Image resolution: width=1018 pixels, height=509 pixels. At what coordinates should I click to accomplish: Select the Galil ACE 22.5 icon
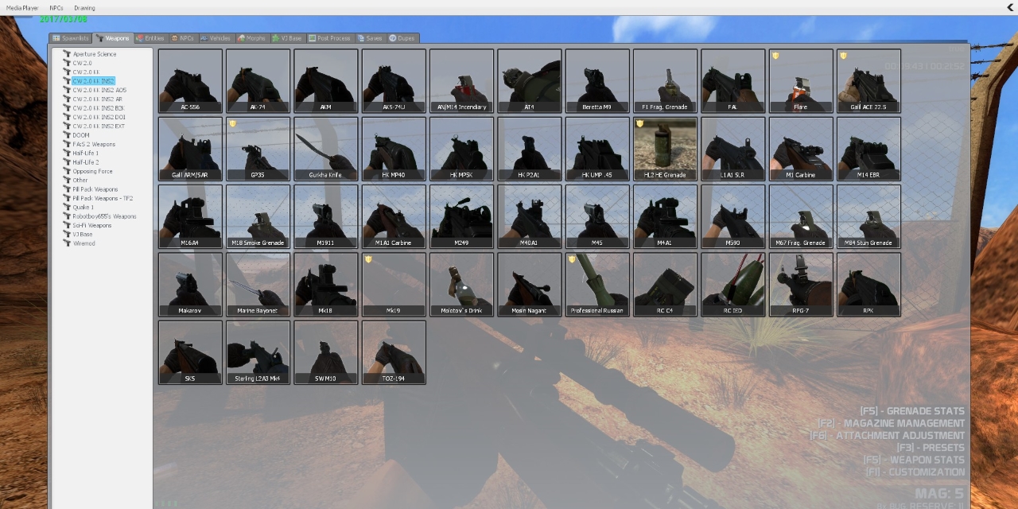(868, 81)
